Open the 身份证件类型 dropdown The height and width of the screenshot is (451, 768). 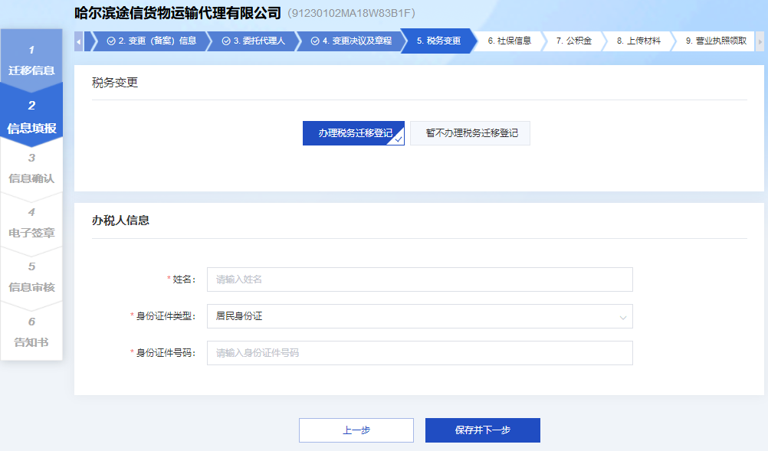point(419,316)
